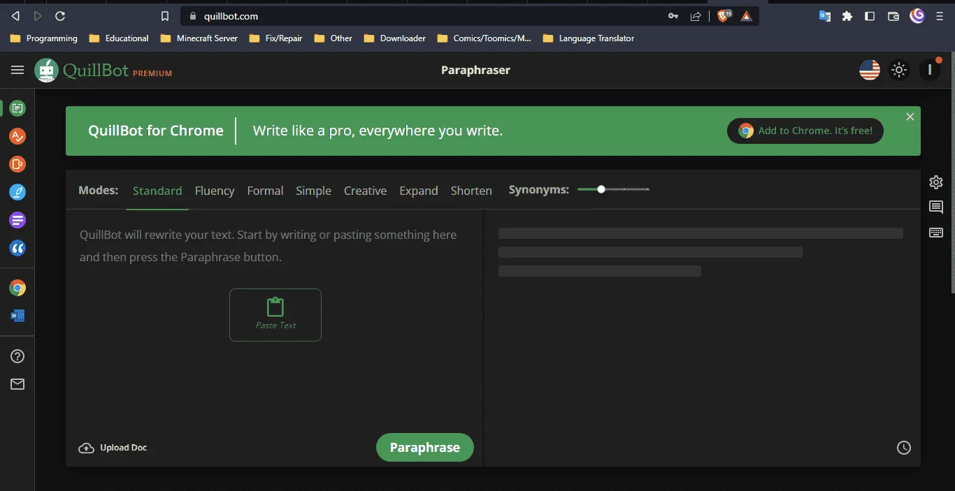Open Google Translate extension icon
The image size is (955, 491).
(825, 15)
